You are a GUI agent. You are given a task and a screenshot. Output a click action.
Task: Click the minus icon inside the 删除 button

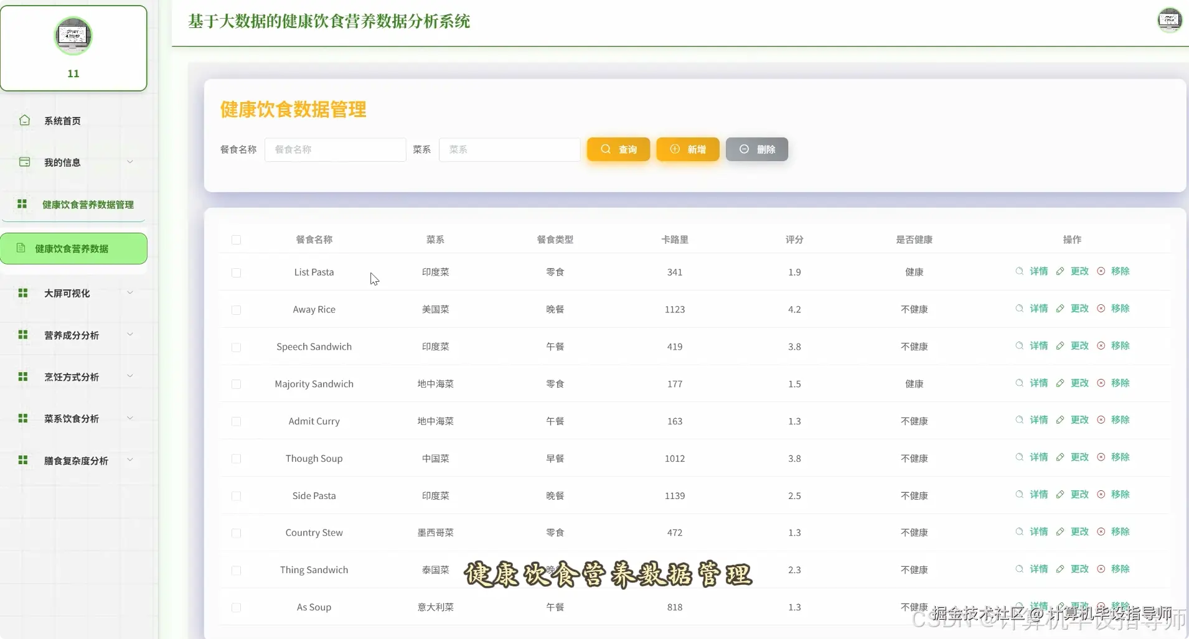pyautogui.click(x=745, y=149)
